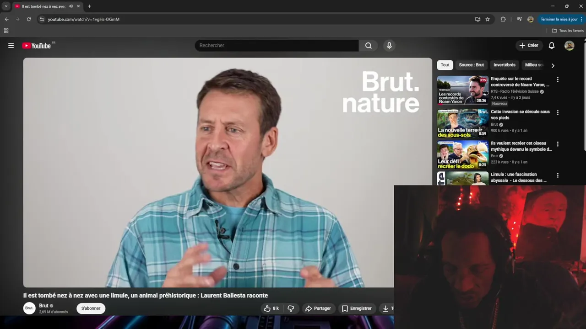Open Noam Yaron records video thumbnail
The height and width of the screenshot is (329, 586).
coord(463,90)
